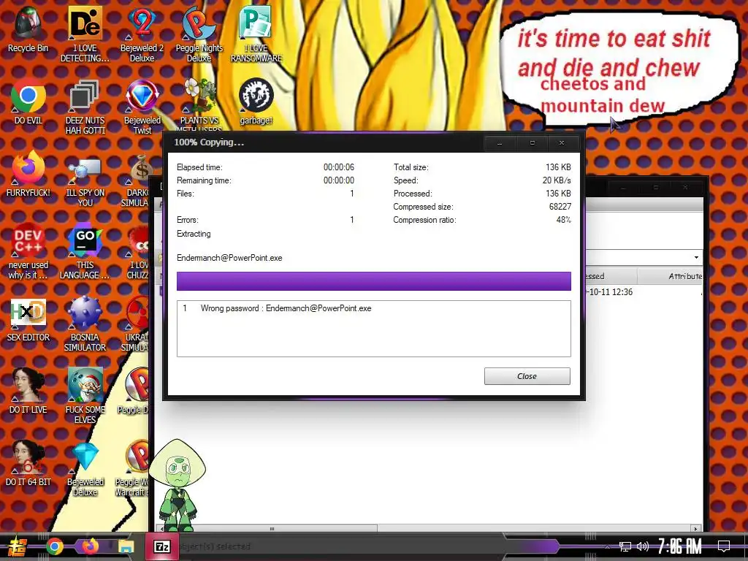Open Firefox from the taskbar

[x=90, y=546]
